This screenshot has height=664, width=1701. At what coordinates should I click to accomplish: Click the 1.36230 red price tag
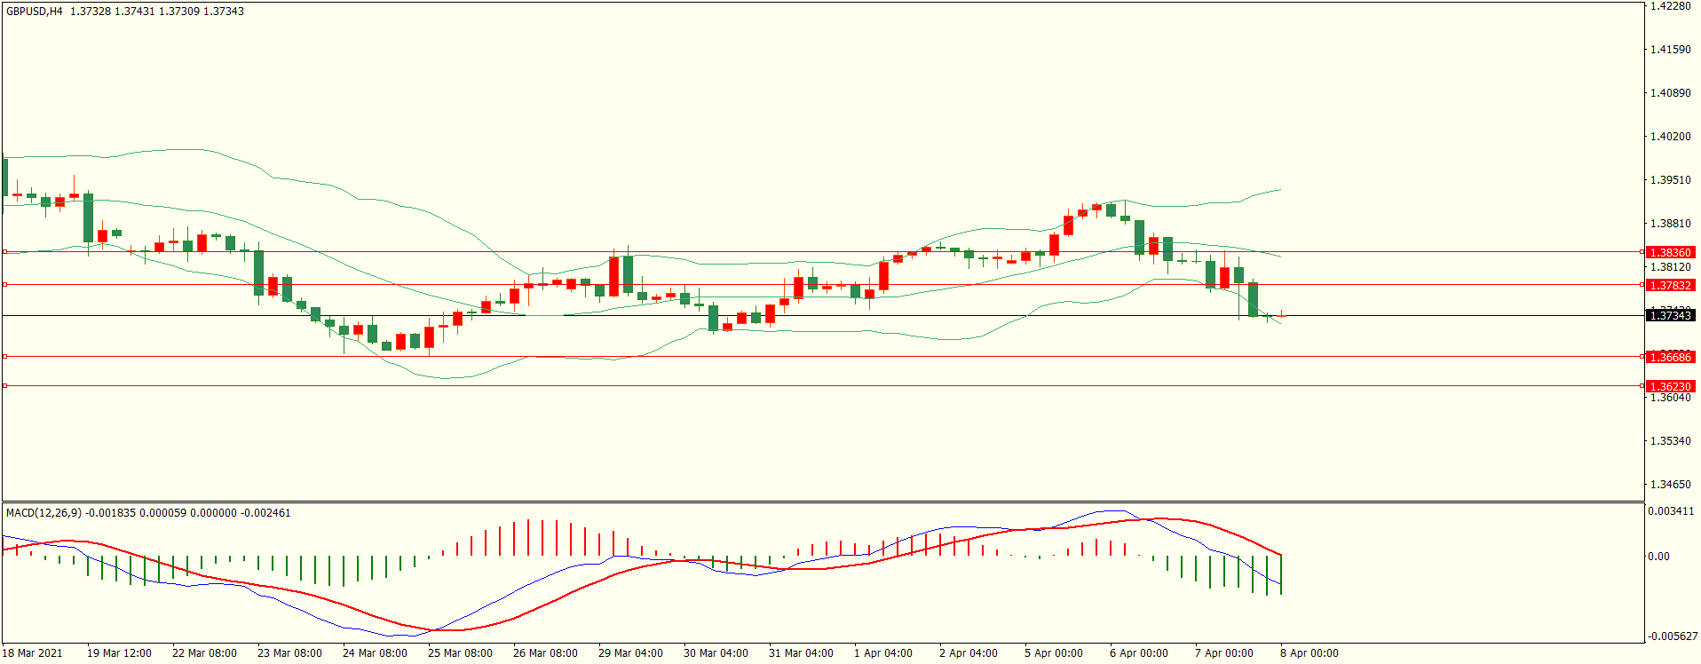tap(1670, 387)
